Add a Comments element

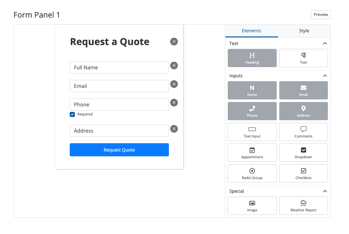pyautogui.click(x=303, y=132)
